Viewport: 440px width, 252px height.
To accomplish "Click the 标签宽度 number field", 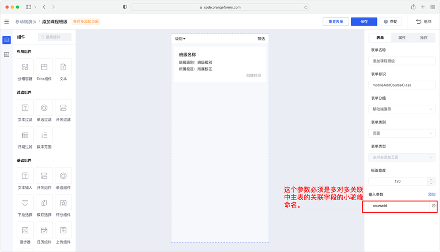I will pos(398,181).
